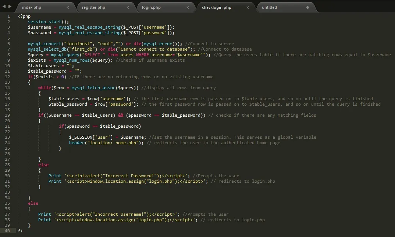Click 'mysql_query' on line 8
This screenshot has width=395, height=237.
click(x=65, y=55)
